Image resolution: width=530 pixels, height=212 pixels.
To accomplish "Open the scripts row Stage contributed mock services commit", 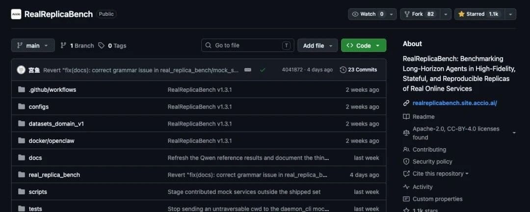I will click(x=244, y=192).
